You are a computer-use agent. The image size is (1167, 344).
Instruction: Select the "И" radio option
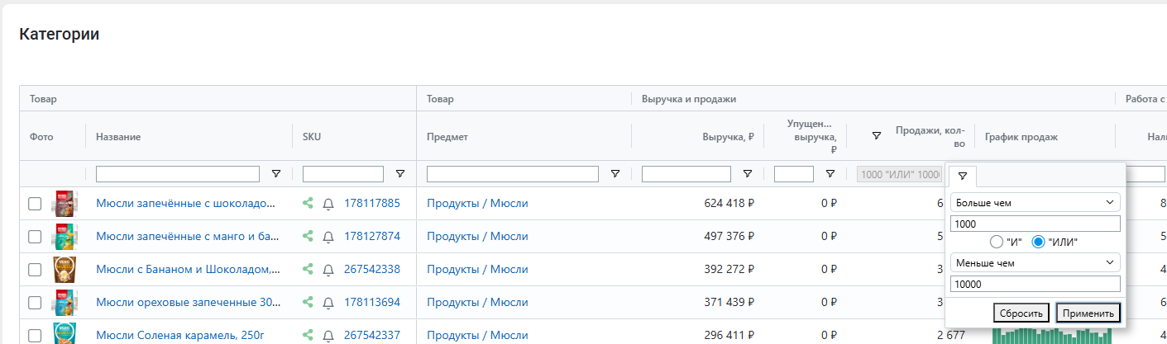click(997, 242)
